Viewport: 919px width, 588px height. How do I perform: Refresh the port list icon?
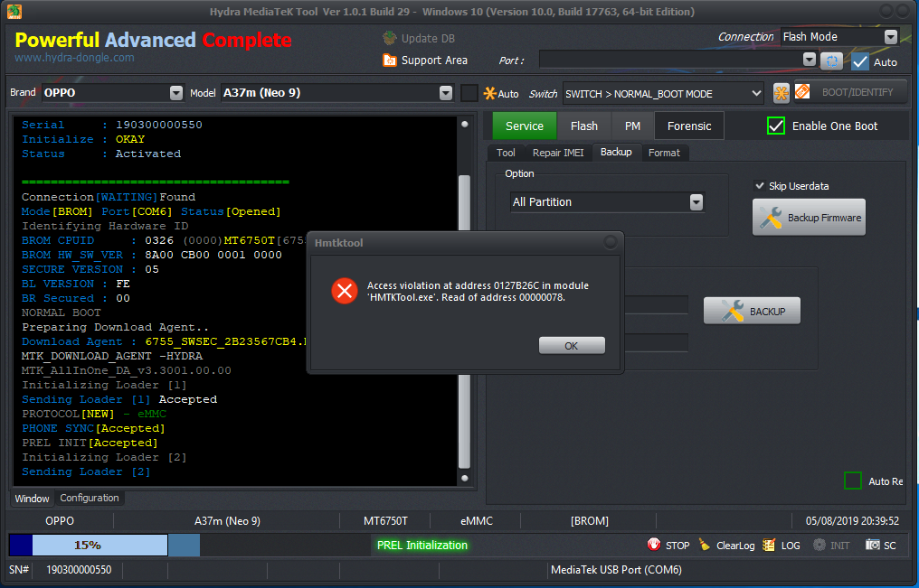[x=831, y=61]
